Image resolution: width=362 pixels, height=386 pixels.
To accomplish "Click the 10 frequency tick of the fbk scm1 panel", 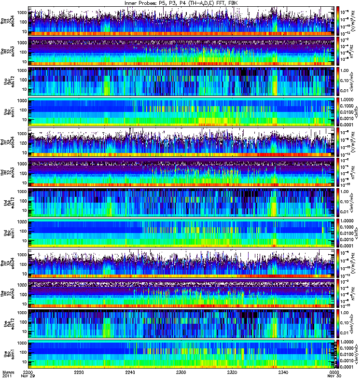I will [24, 362].
